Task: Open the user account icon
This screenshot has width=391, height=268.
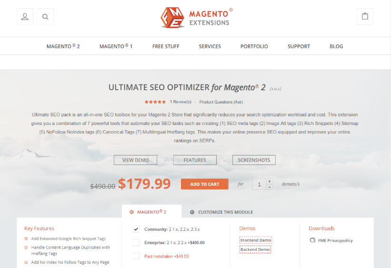Action: [x=25, y=17]
